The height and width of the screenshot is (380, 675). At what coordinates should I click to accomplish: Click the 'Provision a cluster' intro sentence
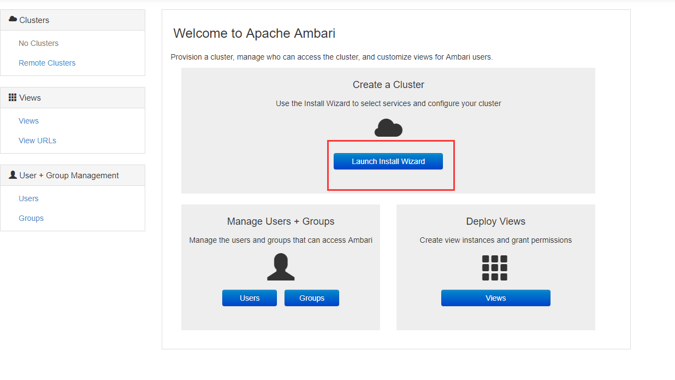(331, 57)
